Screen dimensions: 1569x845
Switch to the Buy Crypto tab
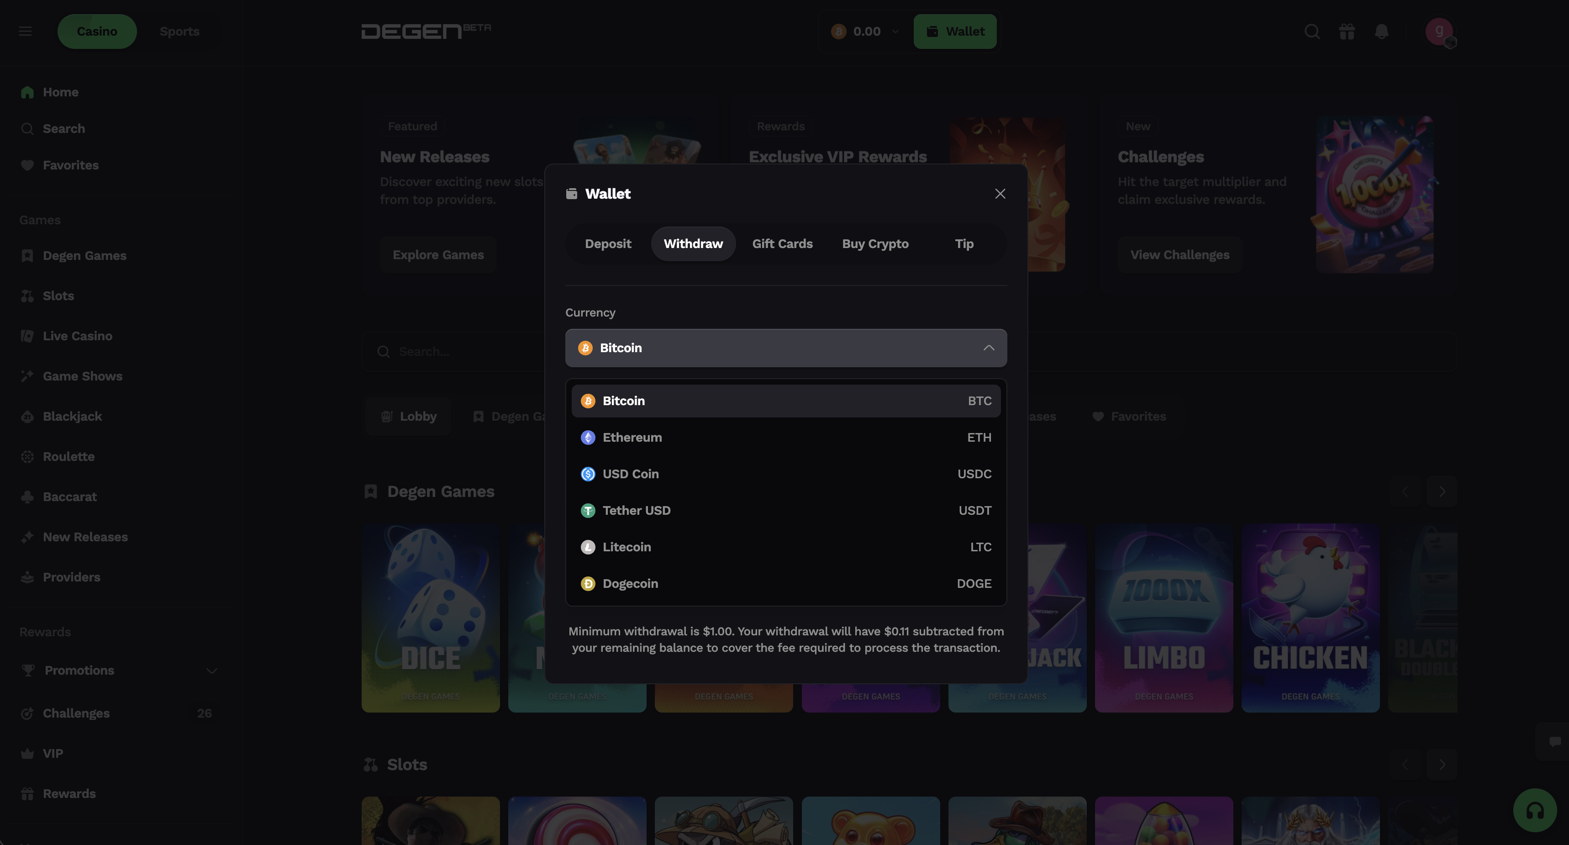point(875,244)
